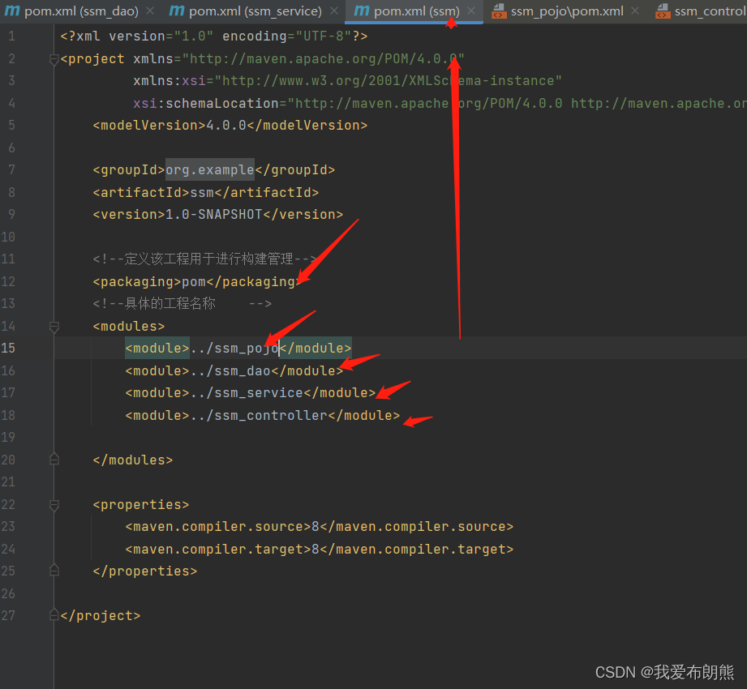This screenshot has width=747, height=689.
Task: Click the comment on line 11
Action: 205,259
